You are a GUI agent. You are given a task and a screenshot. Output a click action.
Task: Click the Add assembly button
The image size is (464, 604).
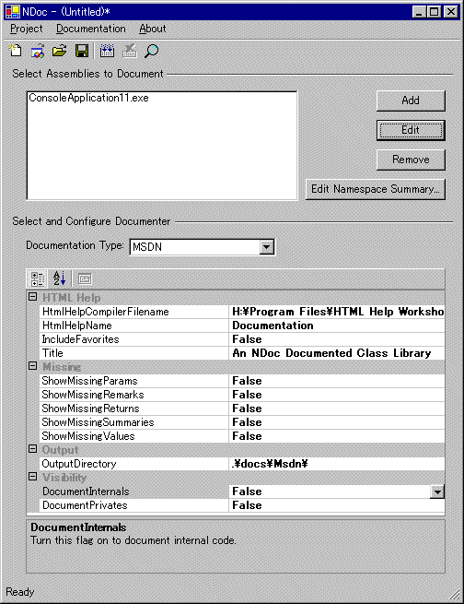coord(411,101)
